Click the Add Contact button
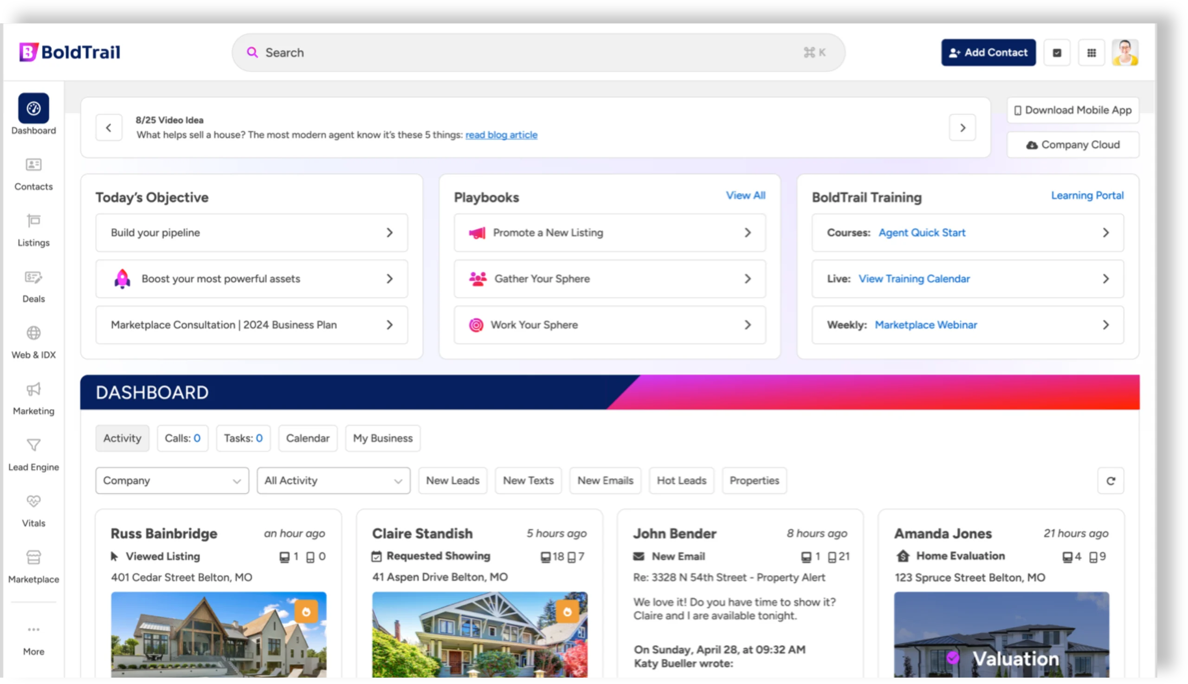The height and width of the screenshot is (684, 1188). 988,52
